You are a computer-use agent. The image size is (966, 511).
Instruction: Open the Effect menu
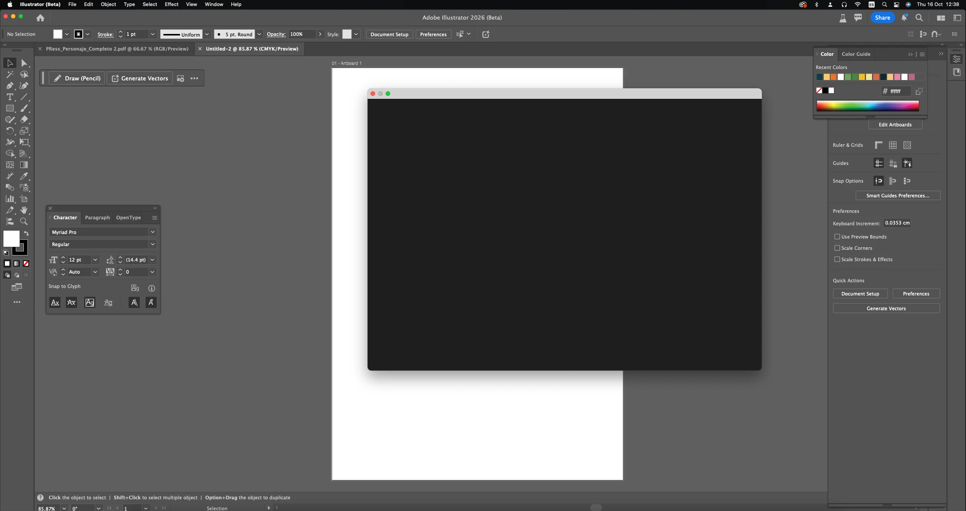[171, 5]
